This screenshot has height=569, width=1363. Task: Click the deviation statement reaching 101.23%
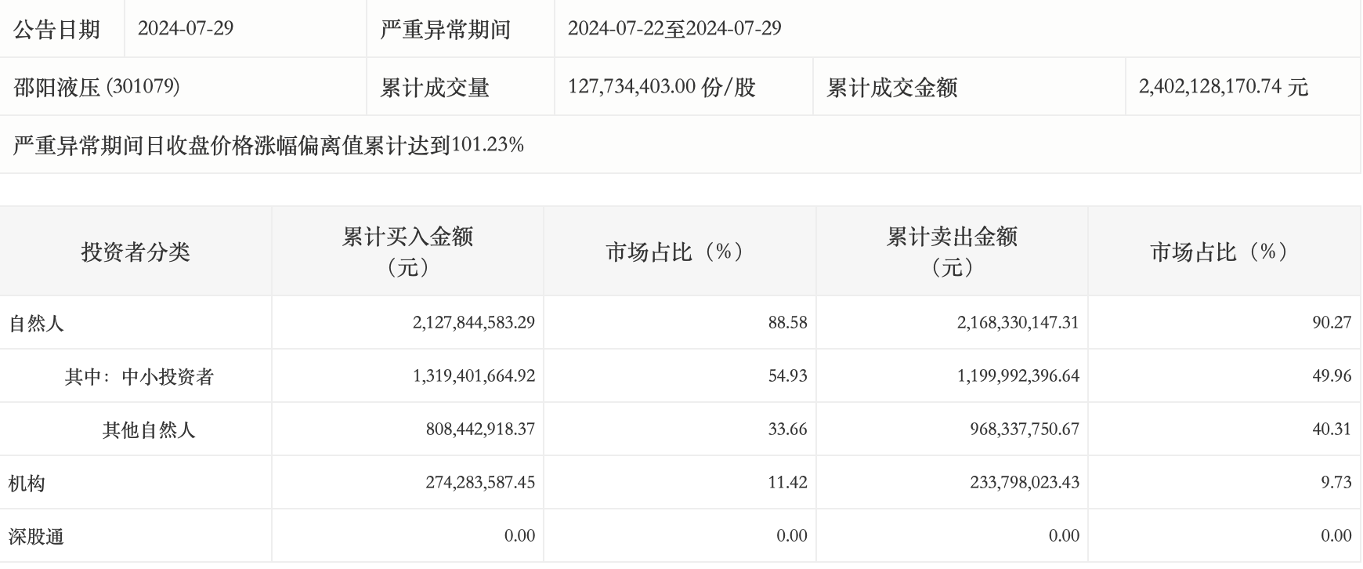click(269, 145)
